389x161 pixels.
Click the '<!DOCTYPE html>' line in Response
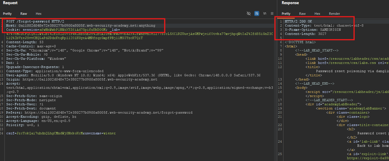click(300, 42)
